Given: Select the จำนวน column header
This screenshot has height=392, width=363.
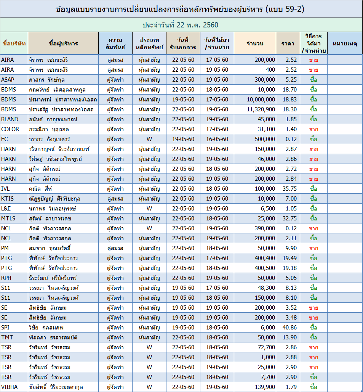Looking at the screenshot, I should (x=255, y=43).
